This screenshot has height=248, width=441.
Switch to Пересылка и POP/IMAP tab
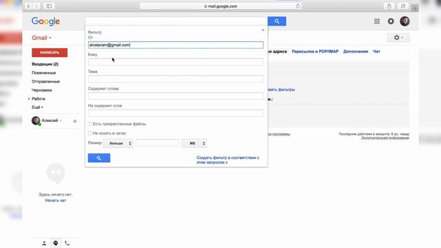(x=315, y=52)
